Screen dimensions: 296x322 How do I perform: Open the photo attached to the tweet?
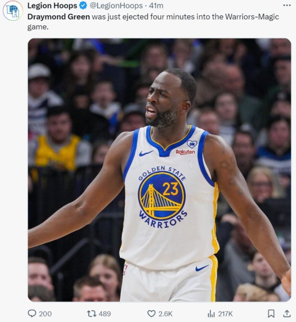coord(159,170)
